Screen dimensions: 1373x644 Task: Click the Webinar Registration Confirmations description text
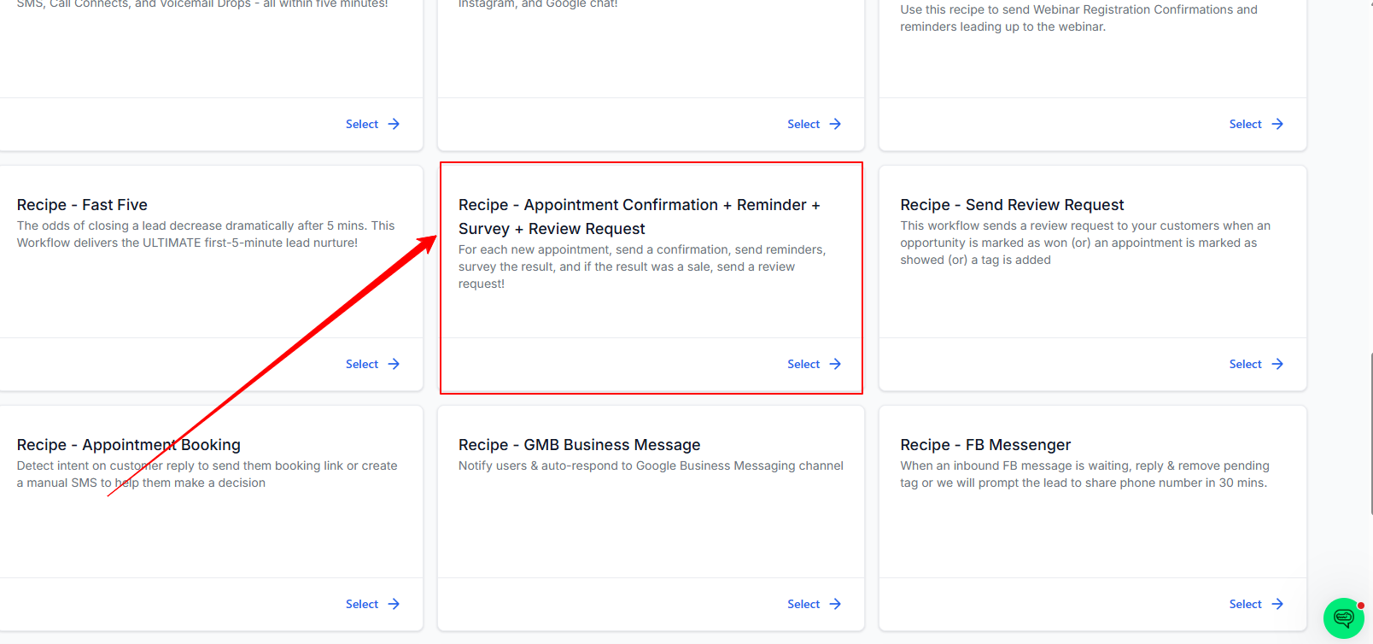point(1078,18)
